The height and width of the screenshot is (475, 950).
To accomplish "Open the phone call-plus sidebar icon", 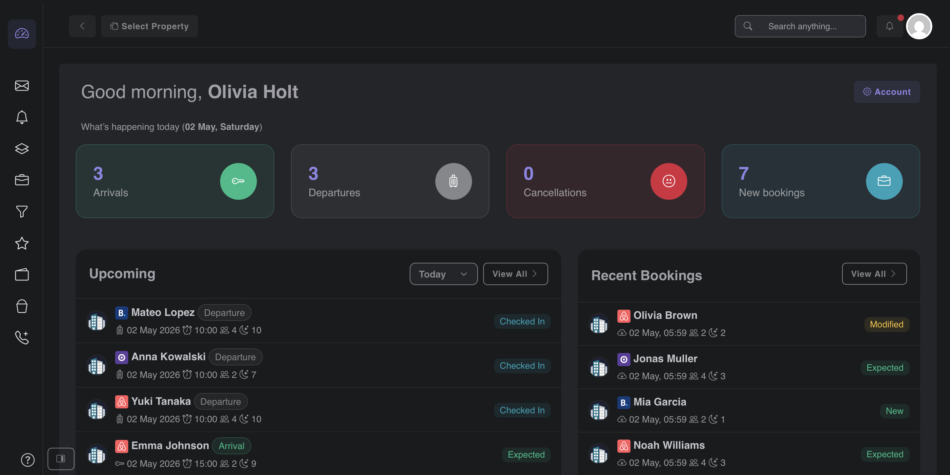I will click(22, 338).
